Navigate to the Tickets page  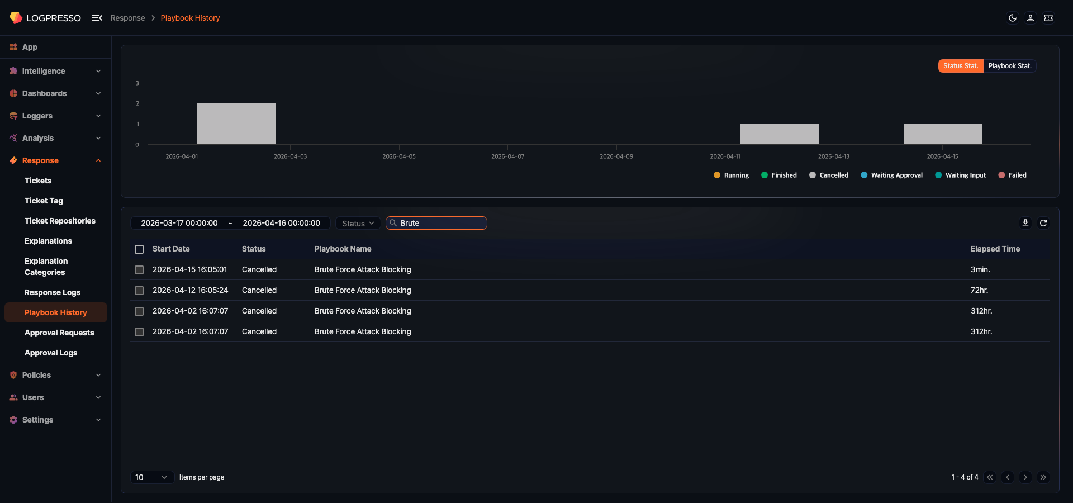click(x=38, y=181)
